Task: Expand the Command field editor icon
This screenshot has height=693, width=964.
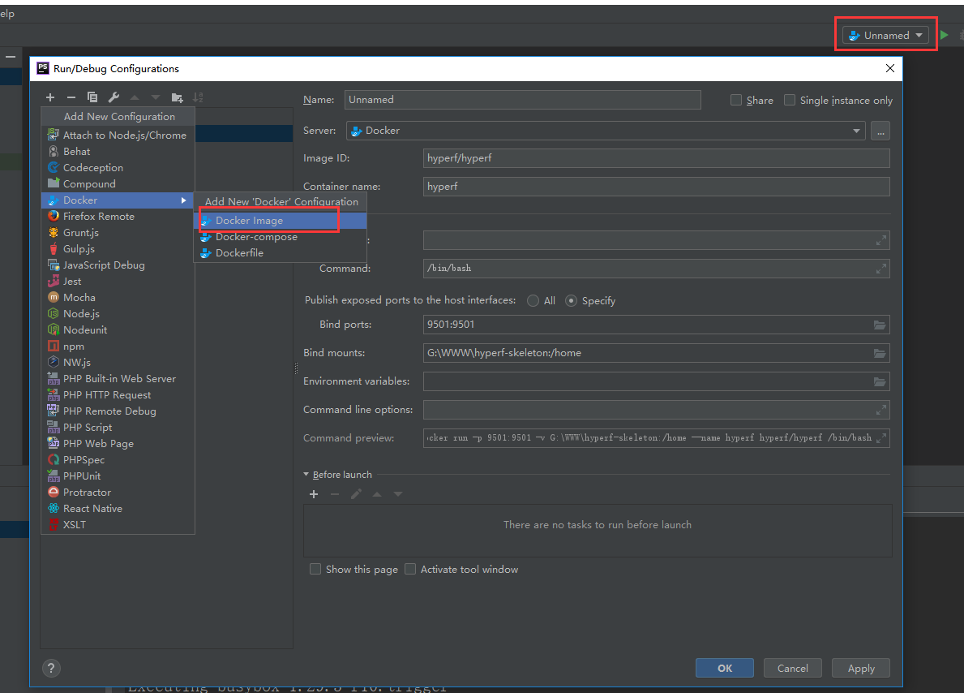Action: tap(880, 269)
